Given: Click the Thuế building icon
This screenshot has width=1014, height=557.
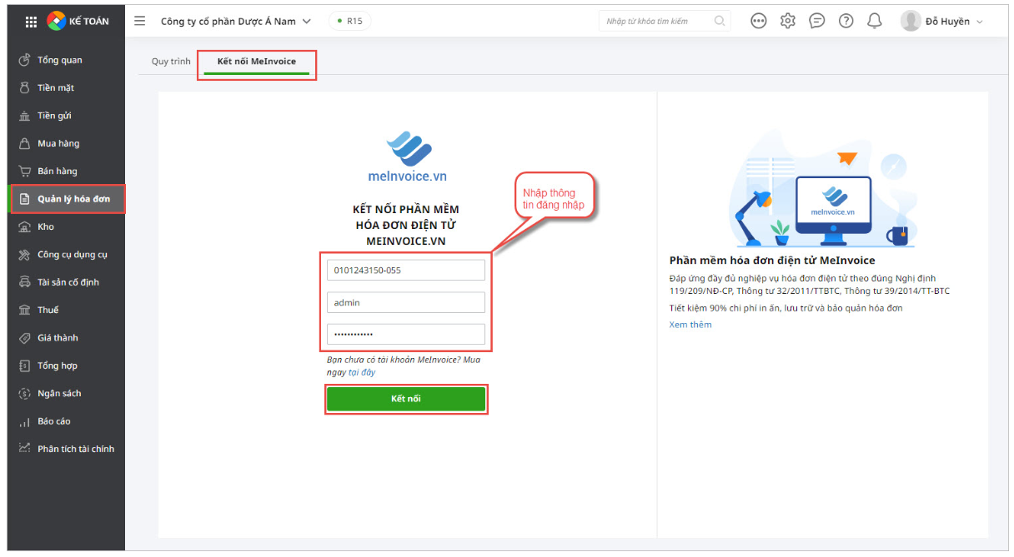Looking at the screenshot, I should click(24, 310).
